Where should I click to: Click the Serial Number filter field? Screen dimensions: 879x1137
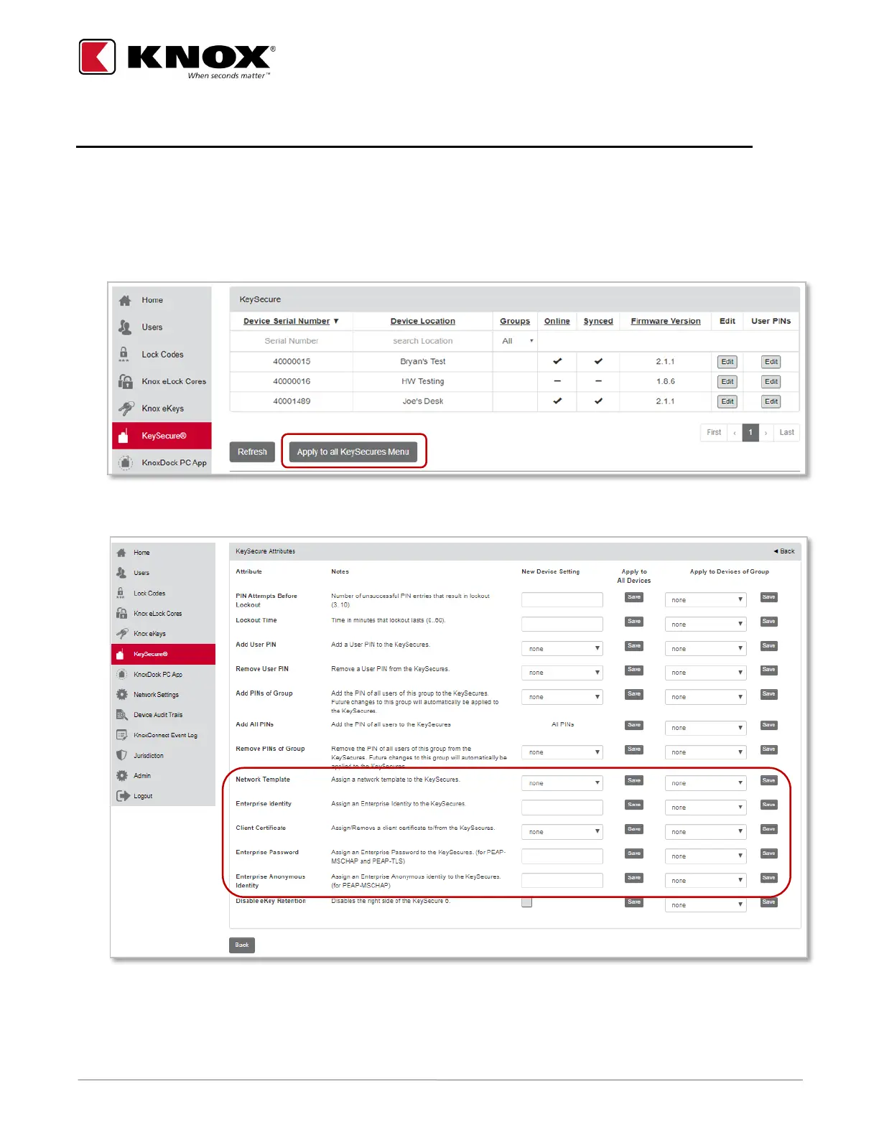[292, 341]
